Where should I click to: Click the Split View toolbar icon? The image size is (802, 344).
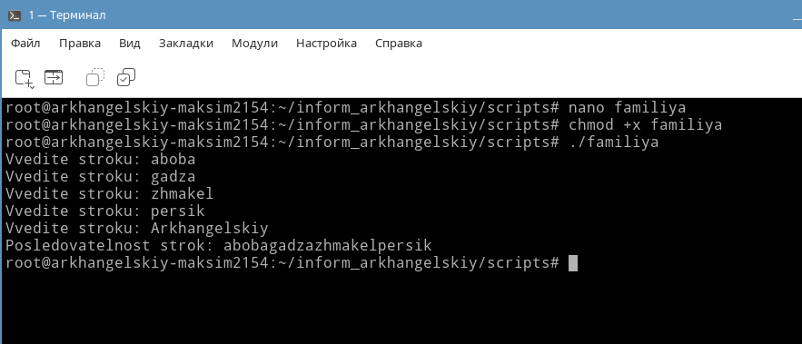54,78
